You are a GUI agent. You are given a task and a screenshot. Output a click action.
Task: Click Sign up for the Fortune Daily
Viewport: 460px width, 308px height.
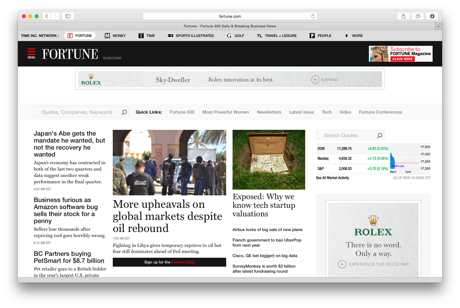(x=169, y=262)
